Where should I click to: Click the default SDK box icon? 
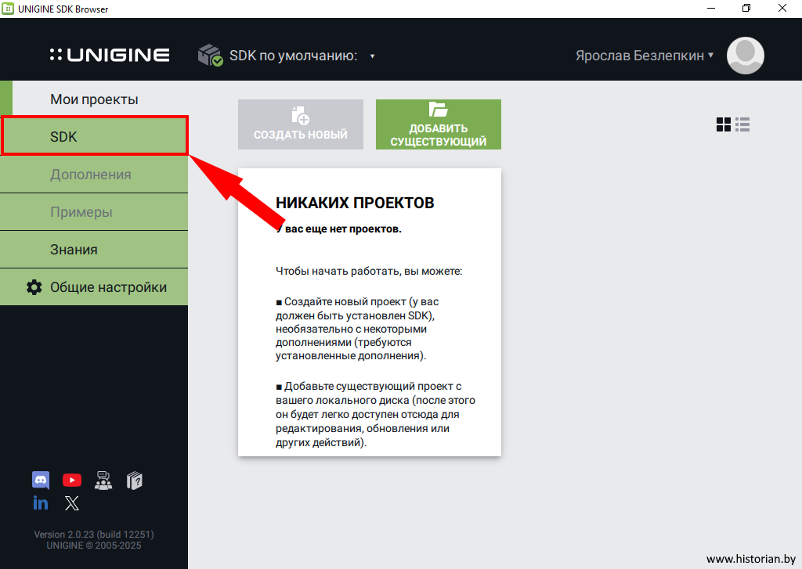coord(210,56)
